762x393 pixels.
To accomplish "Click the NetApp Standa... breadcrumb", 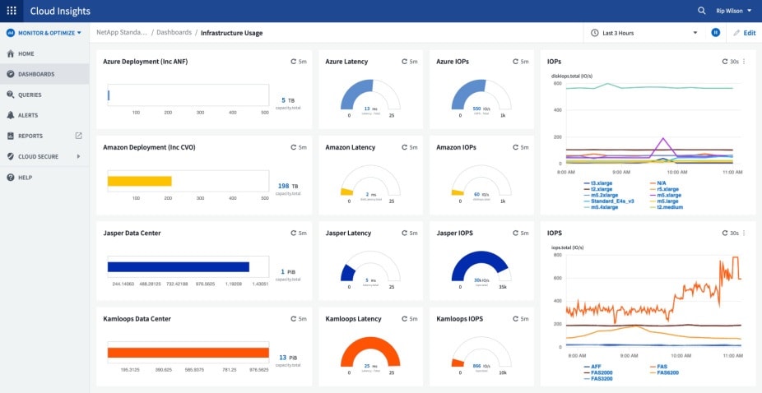I will pos(122,33).
